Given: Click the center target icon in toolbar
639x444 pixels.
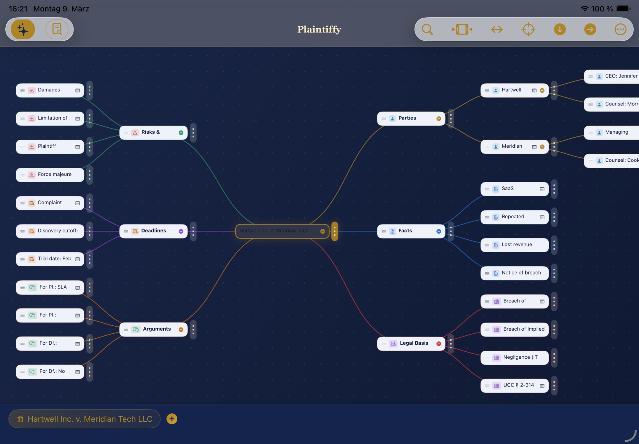Looking at the screenshot, I should (528, 29).
